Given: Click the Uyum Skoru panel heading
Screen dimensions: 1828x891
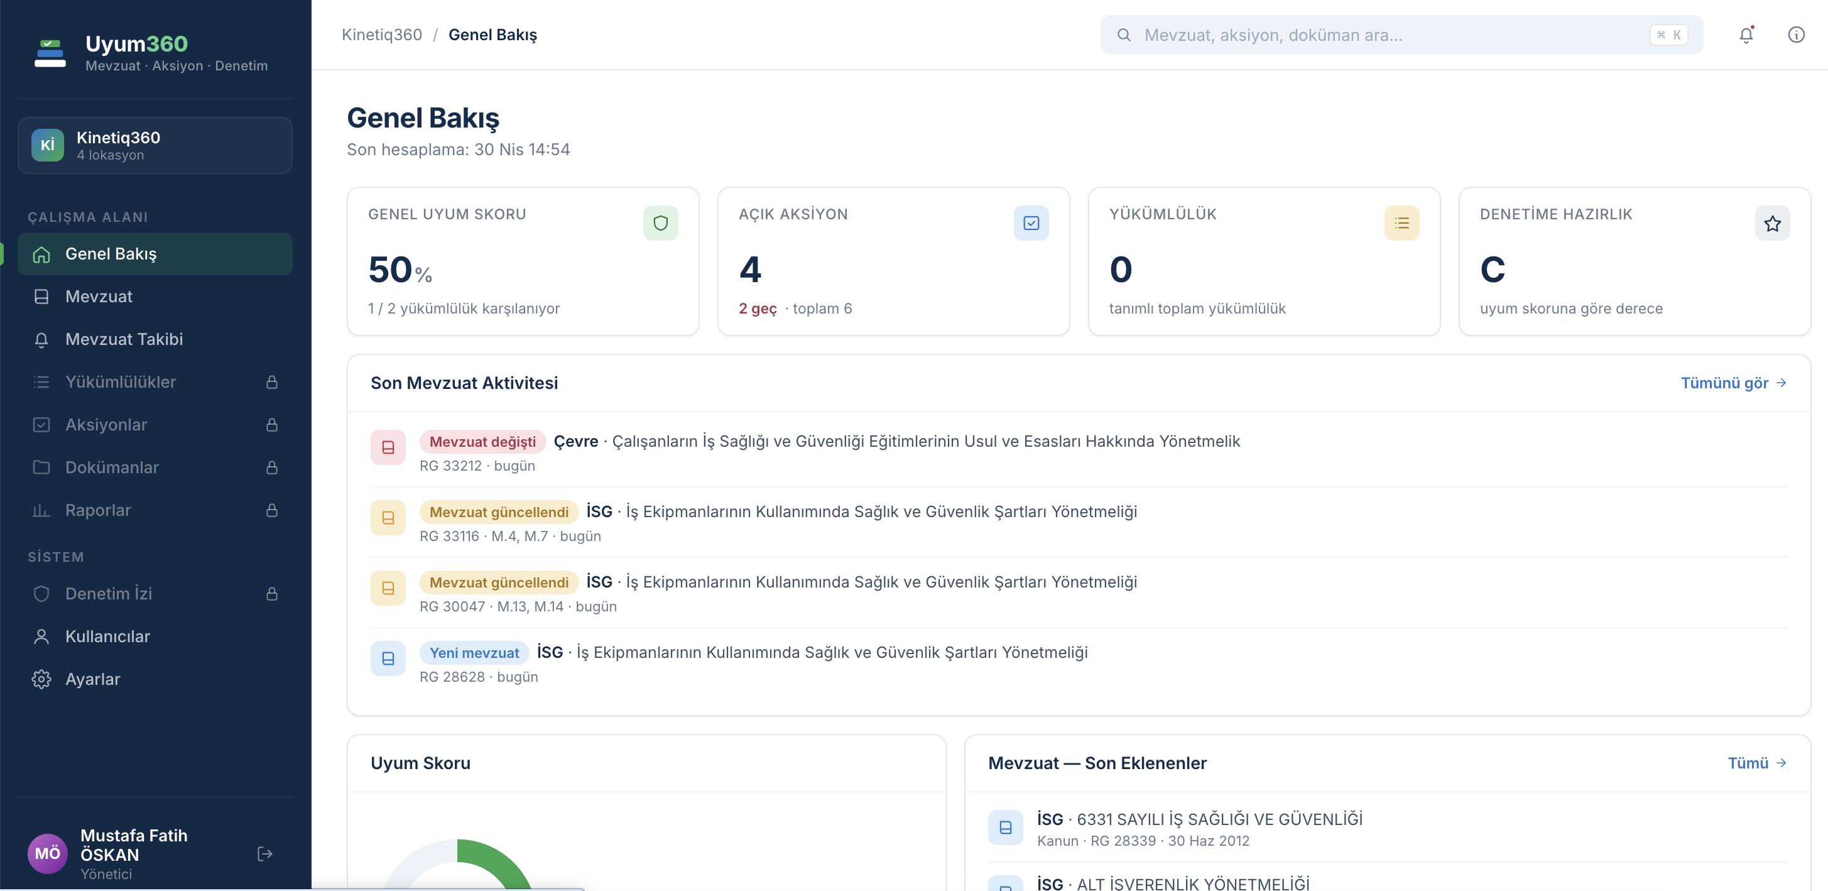Looking at the screenshot, I should 420,763.
